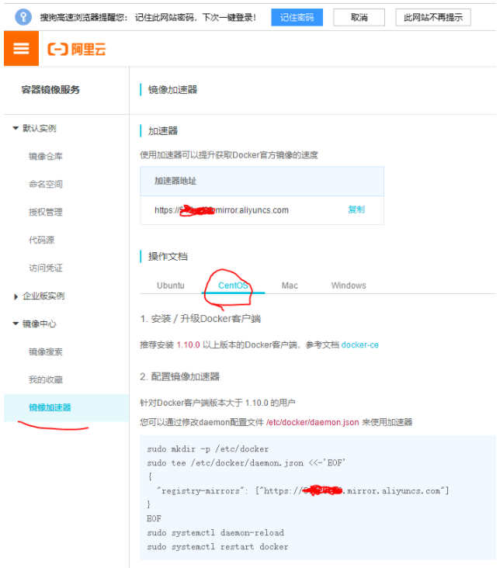This screenshot has width=500, height=568.
Task: Open 代码源 in sidebar
Action: coord(42,241)
